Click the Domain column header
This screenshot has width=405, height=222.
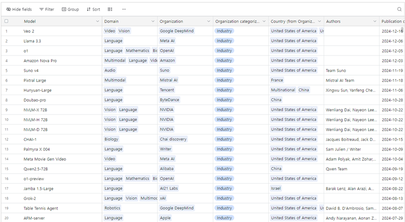130,22
